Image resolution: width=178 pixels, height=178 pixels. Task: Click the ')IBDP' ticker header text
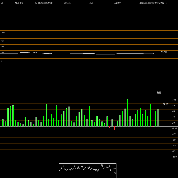(x=117, y=3)
